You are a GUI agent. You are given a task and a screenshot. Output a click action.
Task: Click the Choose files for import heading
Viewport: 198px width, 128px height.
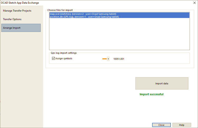coord(60,10)
